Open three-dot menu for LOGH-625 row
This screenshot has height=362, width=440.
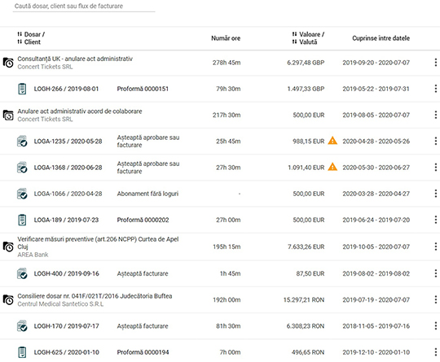pyautogui.click(x=435, y=352)
